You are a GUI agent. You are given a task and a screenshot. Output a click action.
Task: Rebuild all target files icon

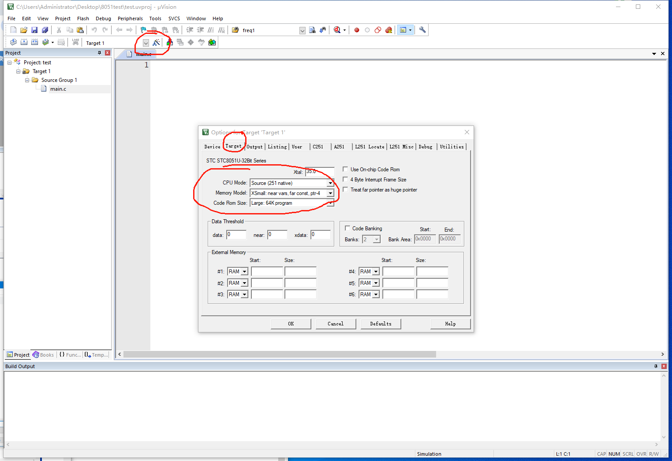[x=34, y=42]
